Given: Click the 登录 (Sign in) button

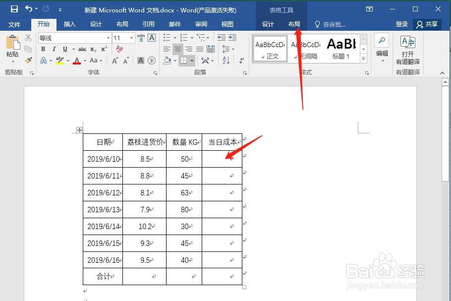Looking at the screenshot, I should [401, 24].
